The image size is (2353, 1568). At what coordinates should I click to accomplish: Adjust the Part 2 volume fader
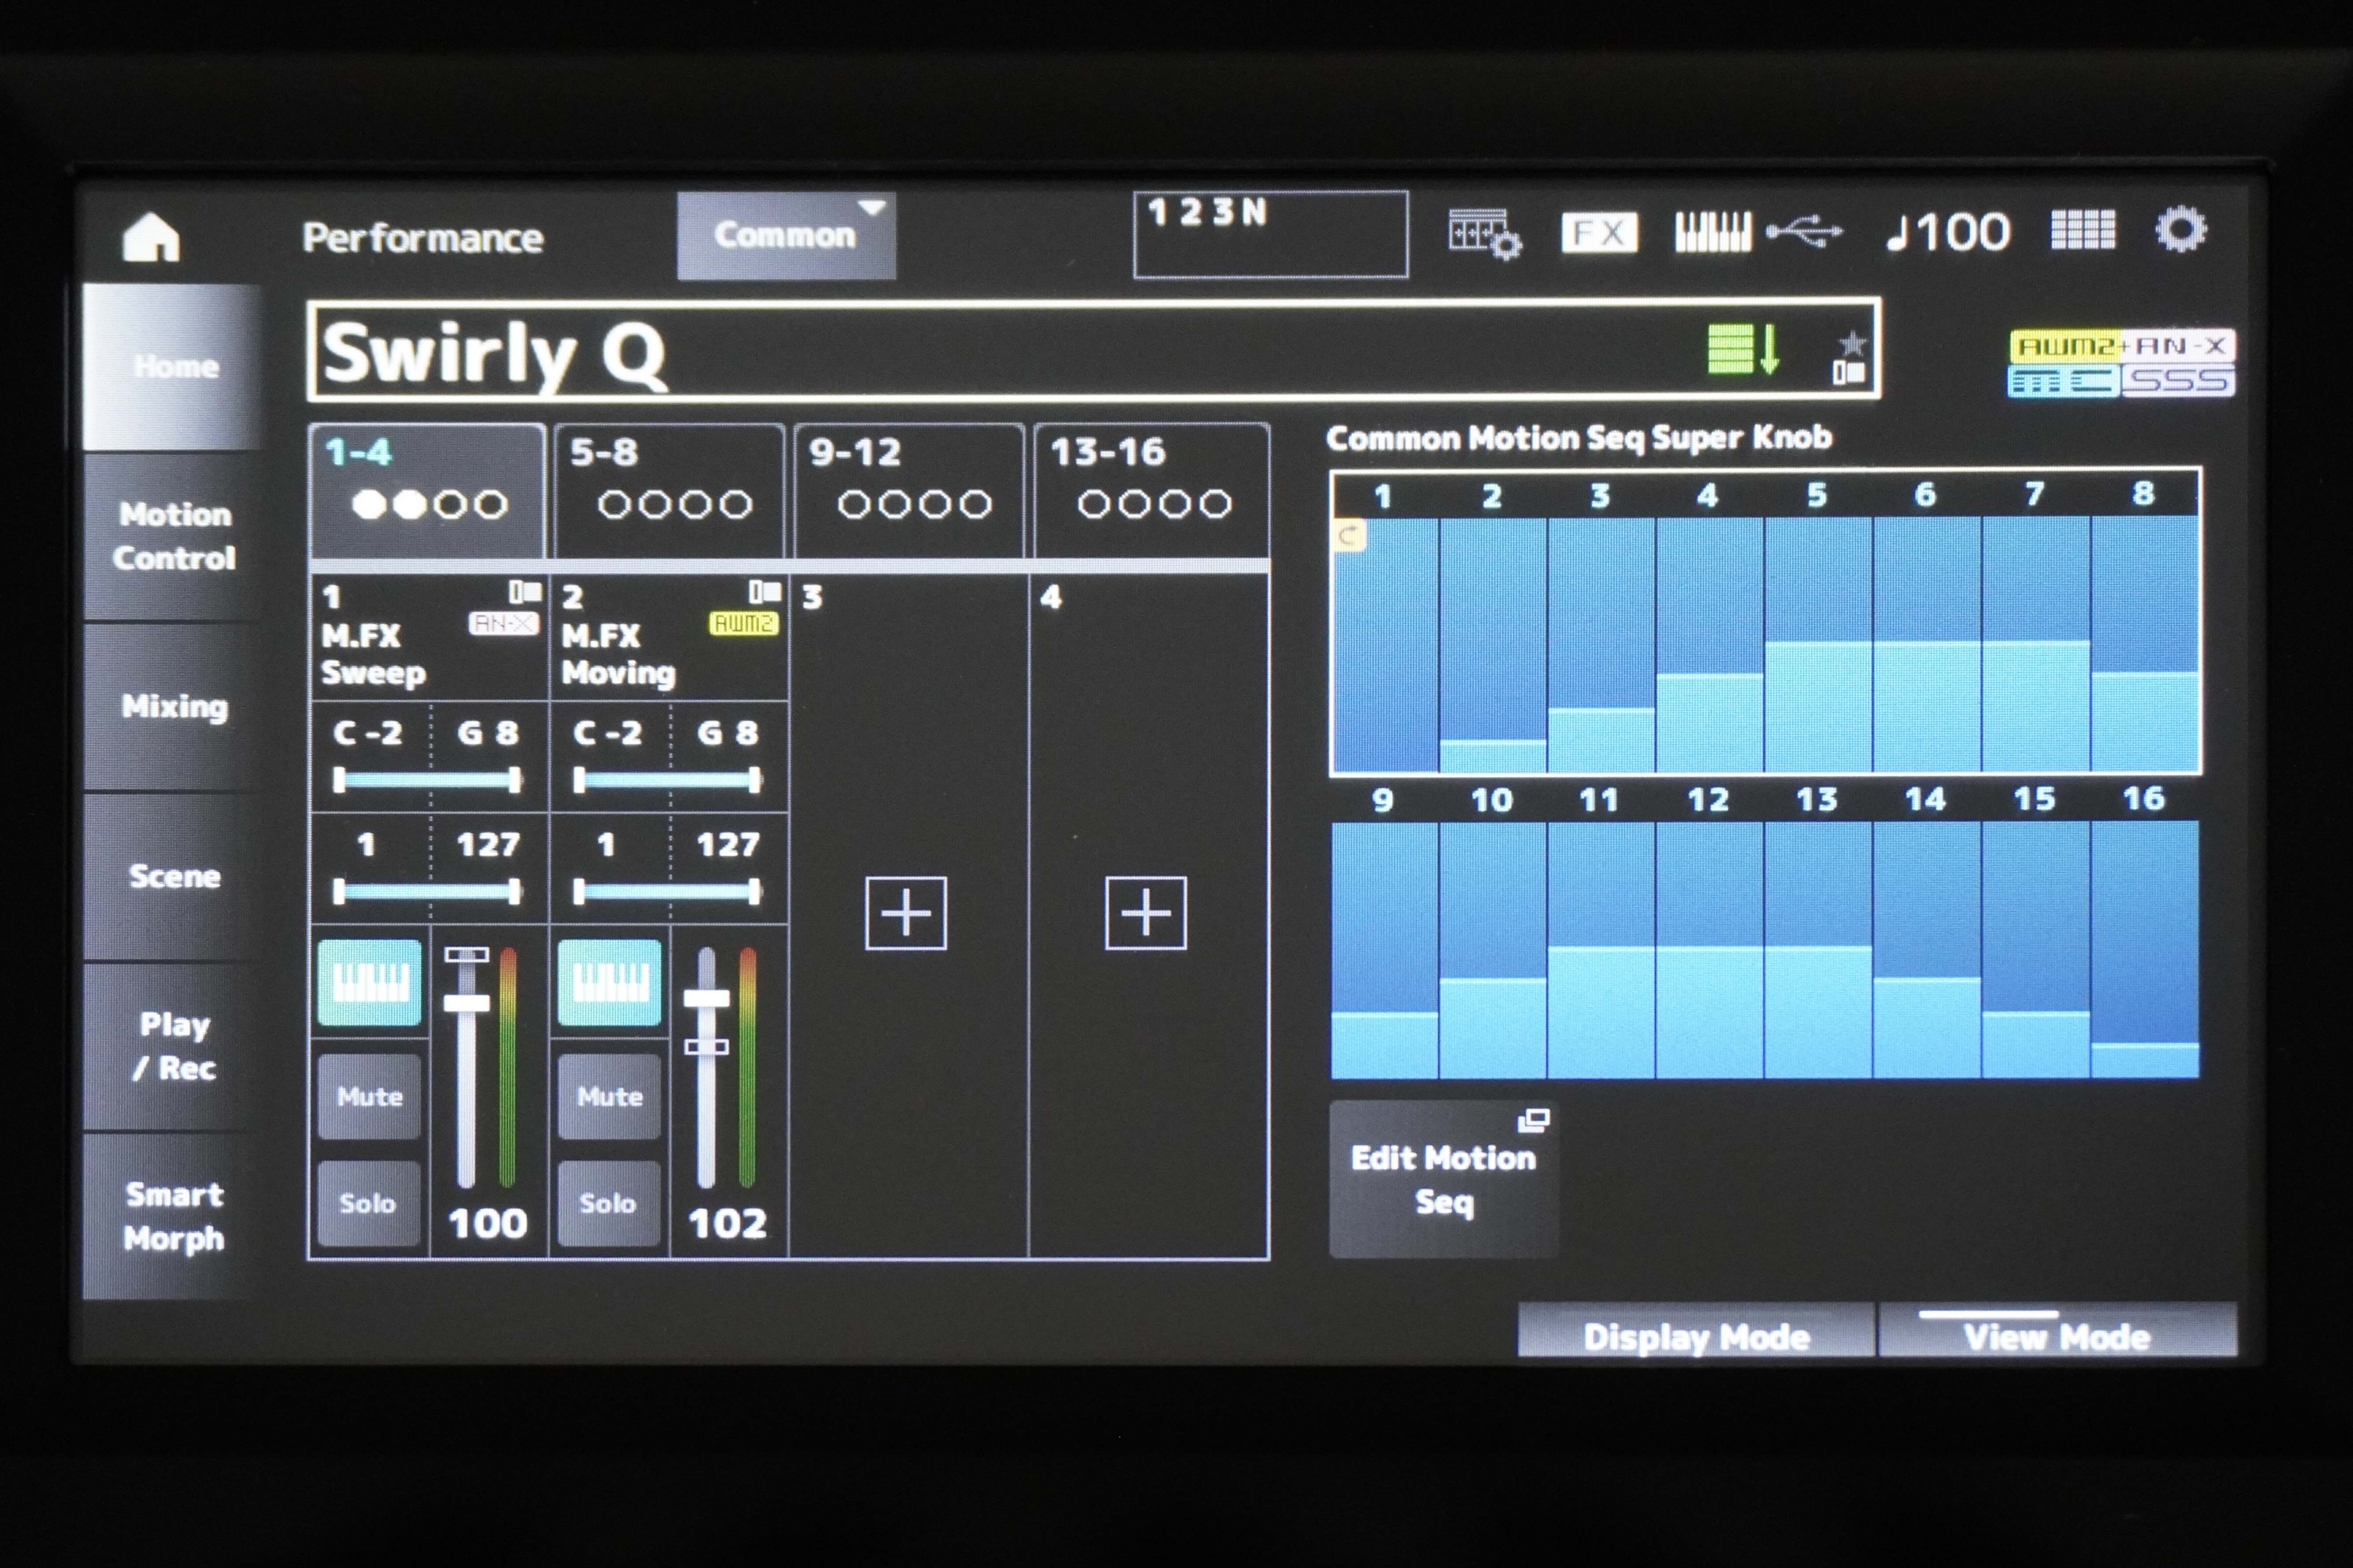tap(707, 998)
